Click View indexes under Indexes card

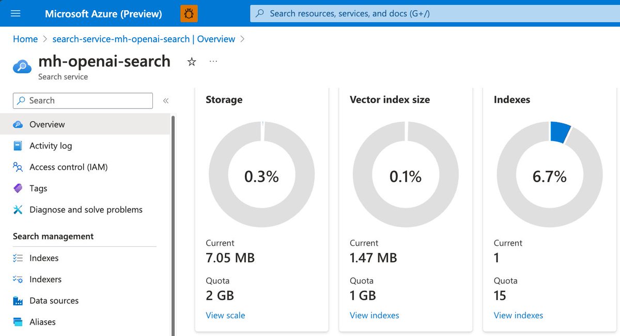tap(518, 315)
